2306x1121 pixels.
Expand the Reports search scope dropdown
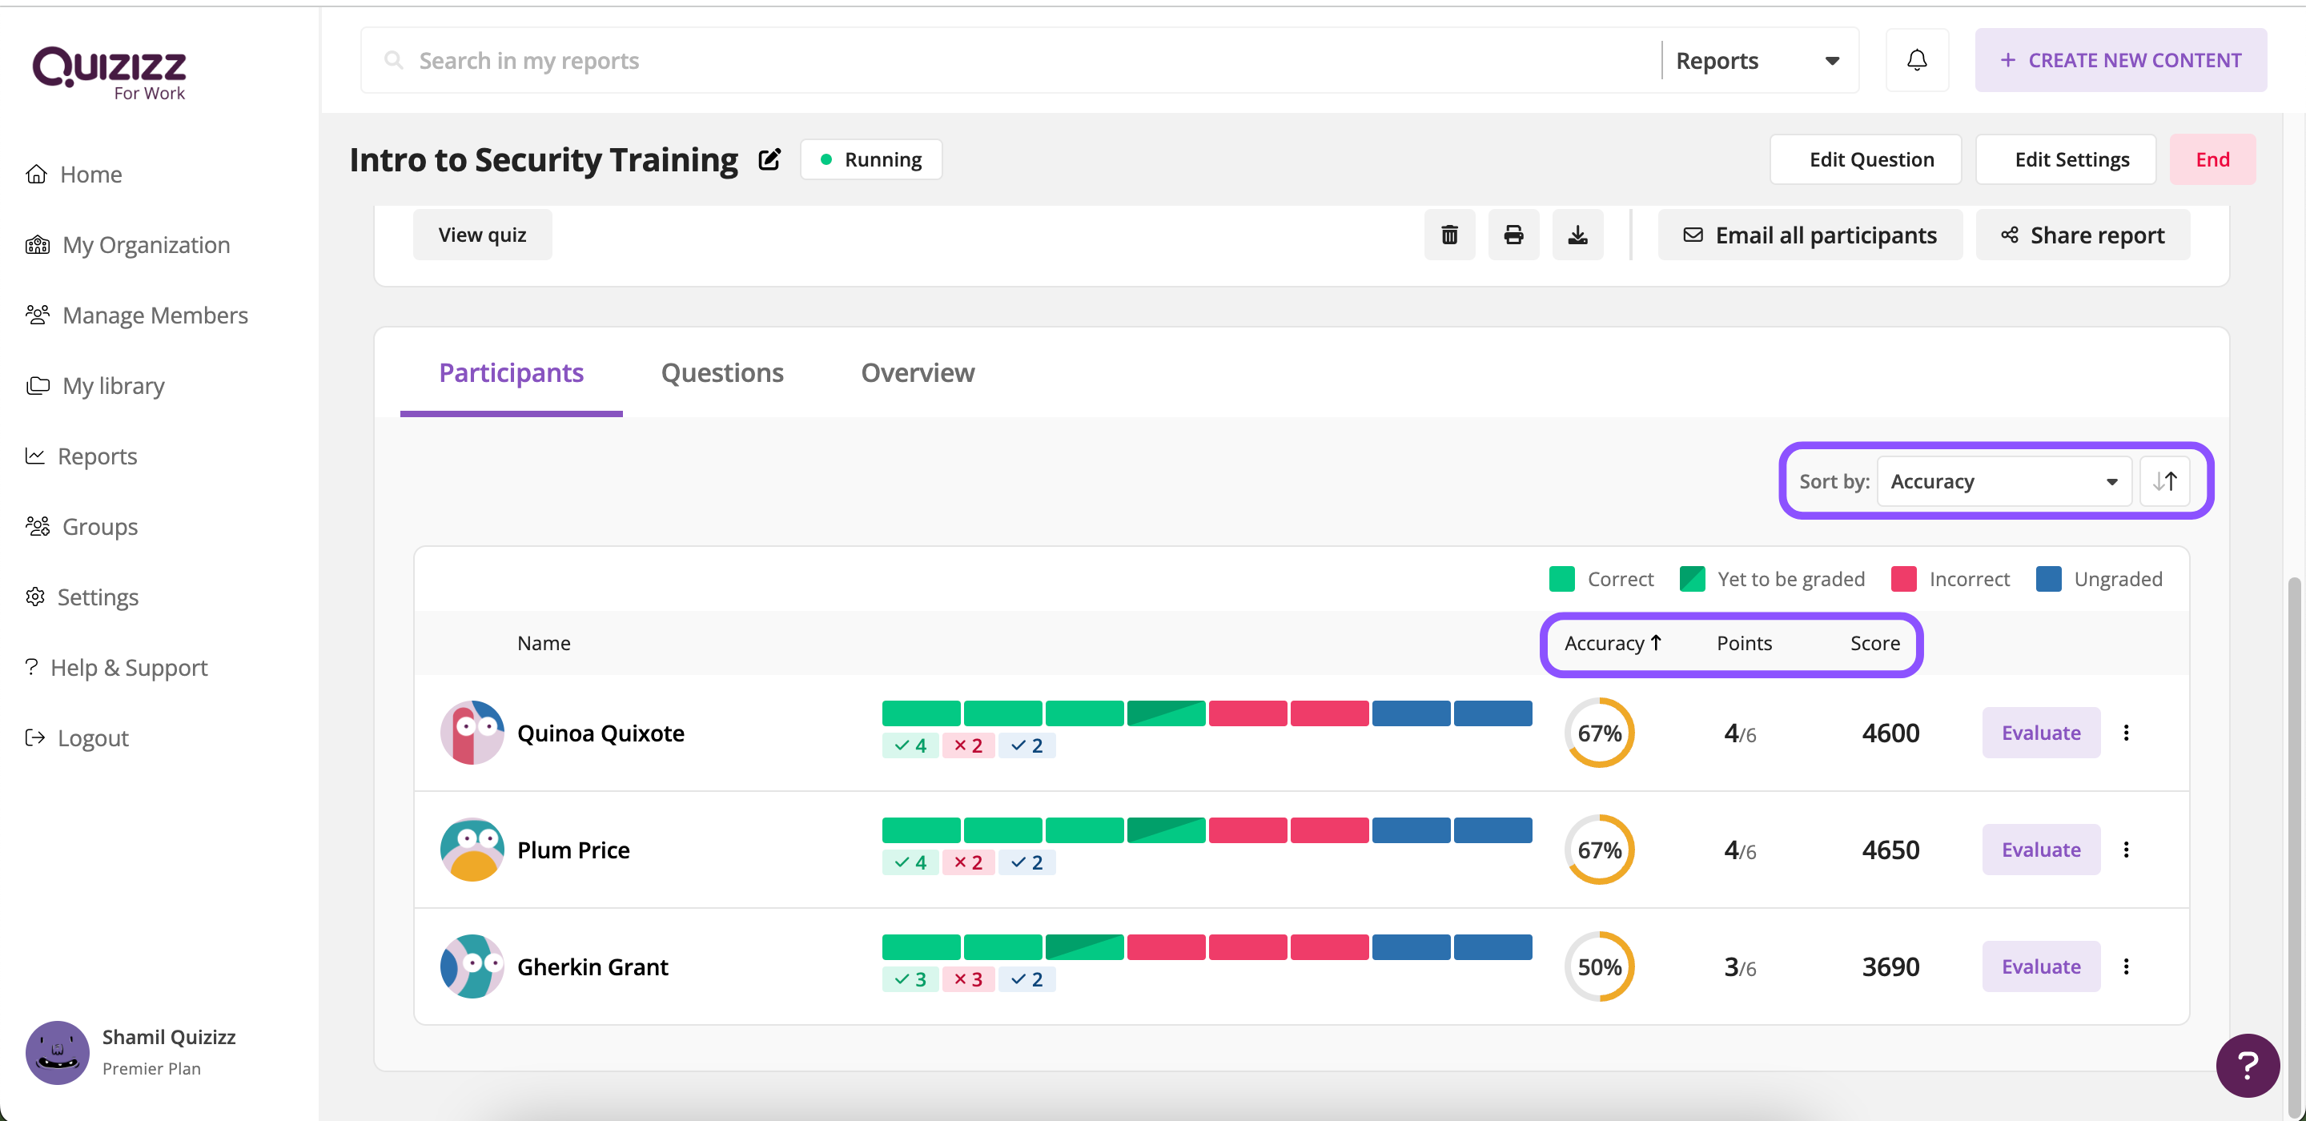click(1758, 60)
